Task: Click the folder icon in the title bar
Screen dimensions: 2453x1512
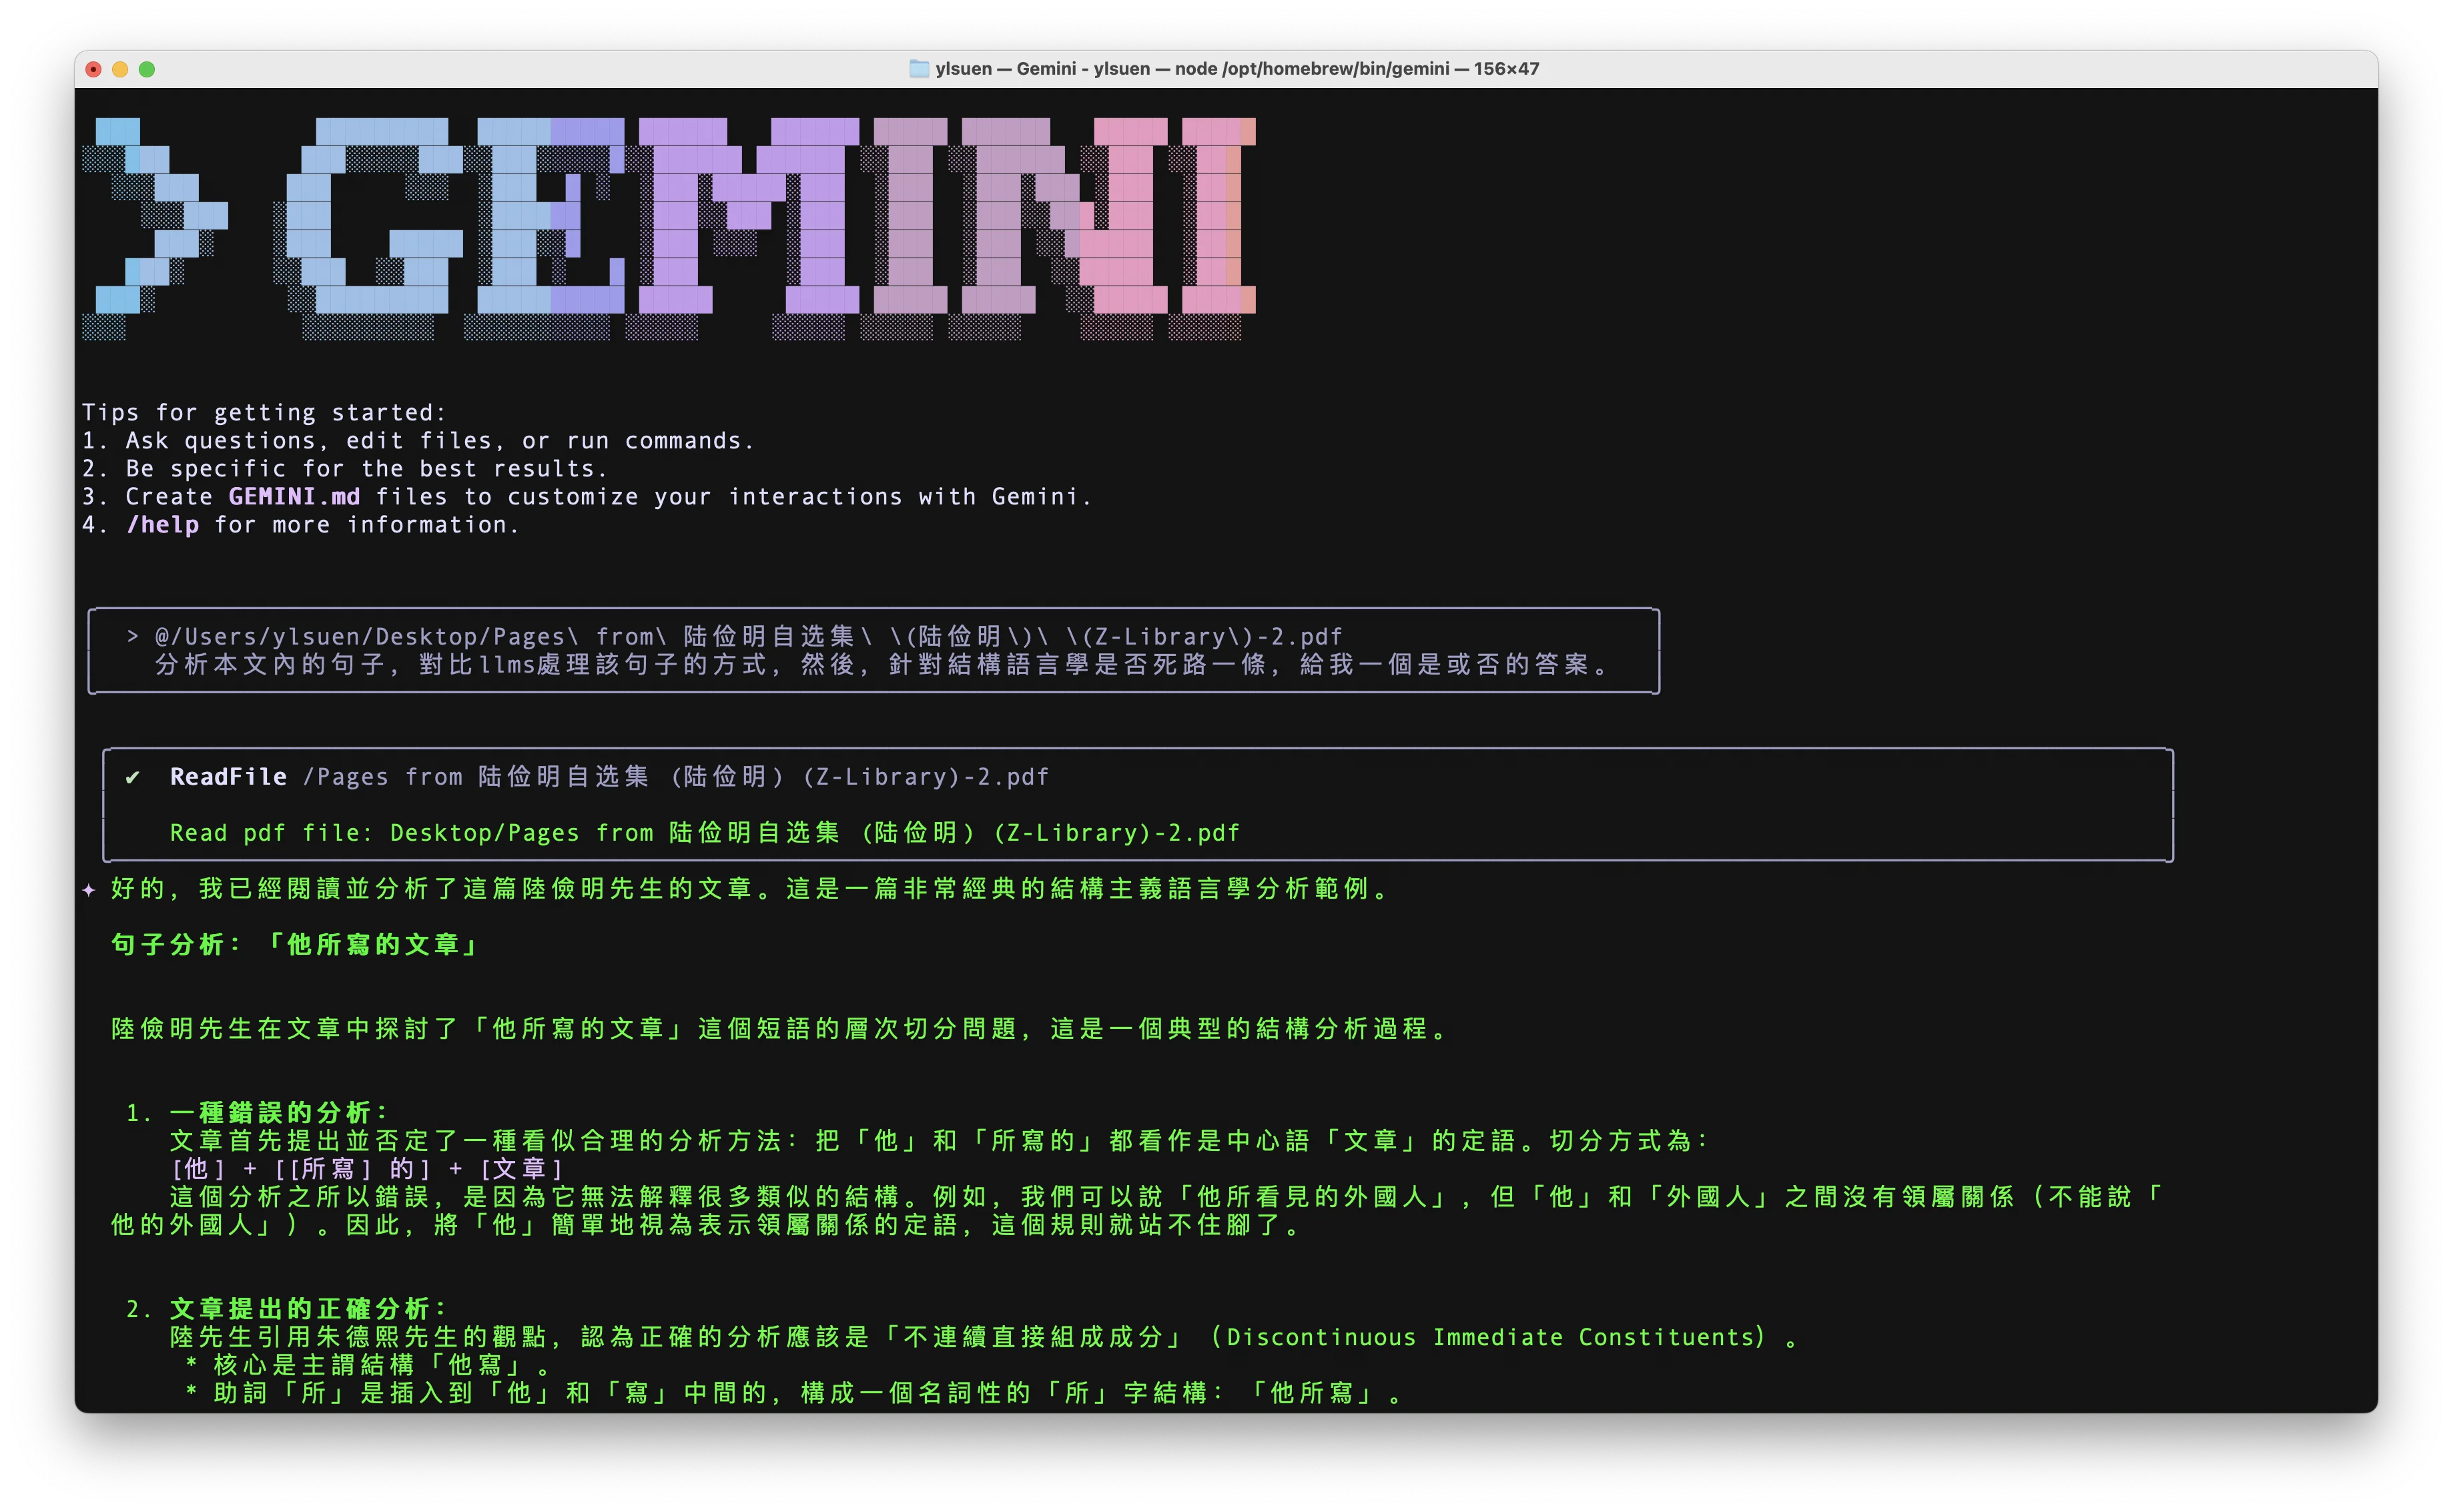Action: pyautogui.click(x=918, y=68)
